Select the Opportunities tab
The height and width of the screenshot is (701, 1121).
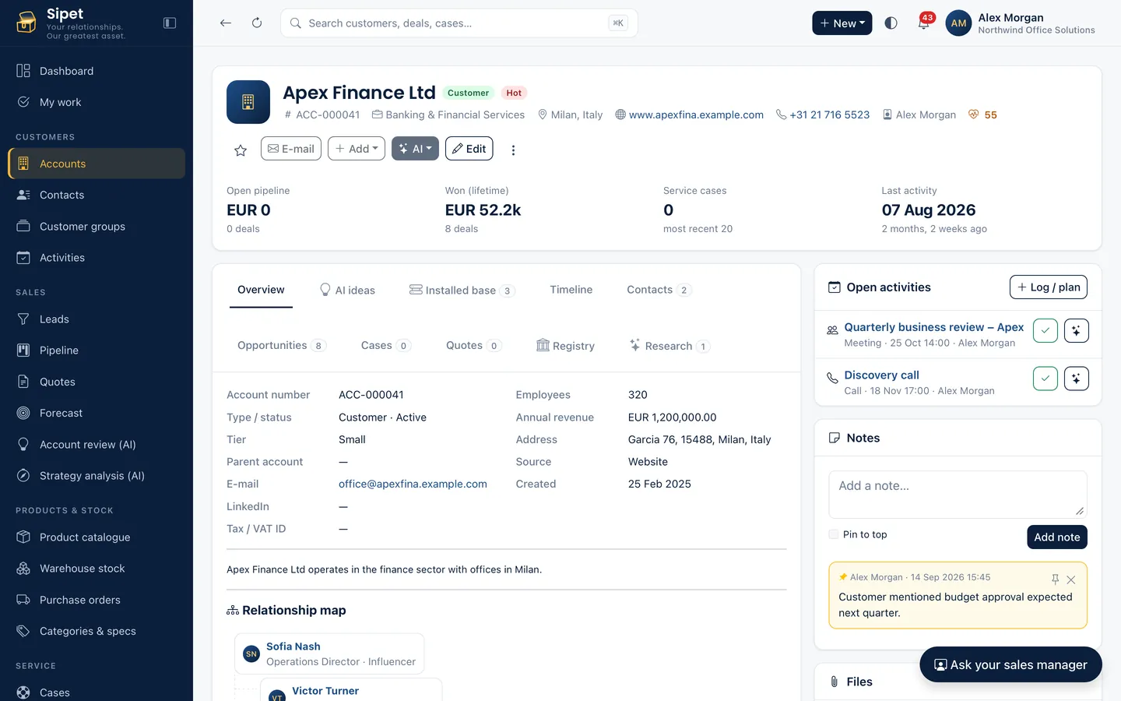pyautogui.click(x=281, y=346)
